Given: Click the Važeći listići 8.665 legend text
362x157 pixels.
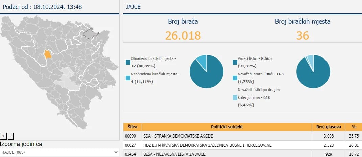Looking at the screenshot, I should pyautogui.click(x=255, y=62).
